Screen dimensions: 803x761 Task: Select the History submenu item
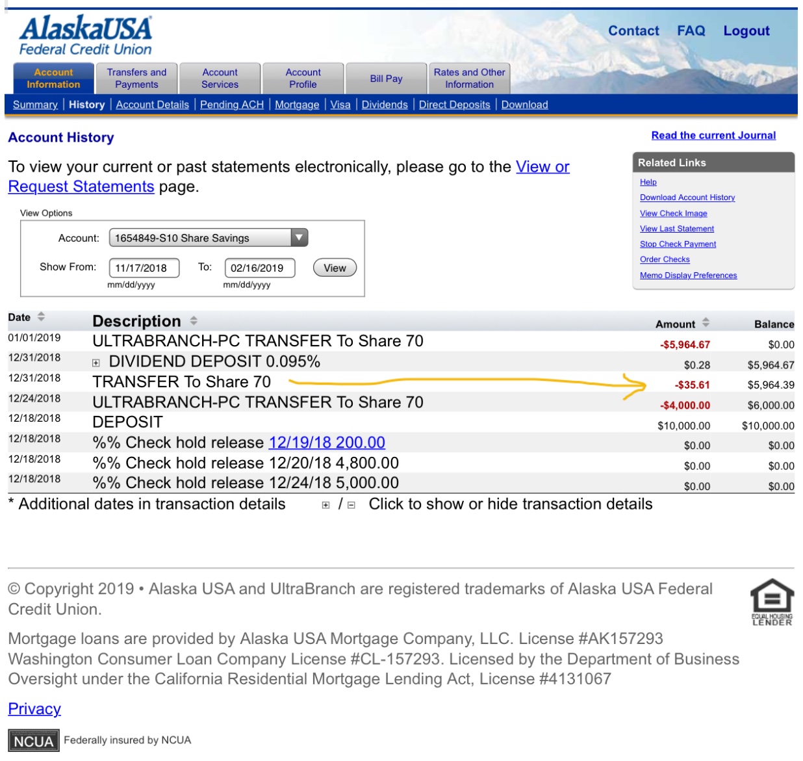click(x=87, y=105)
